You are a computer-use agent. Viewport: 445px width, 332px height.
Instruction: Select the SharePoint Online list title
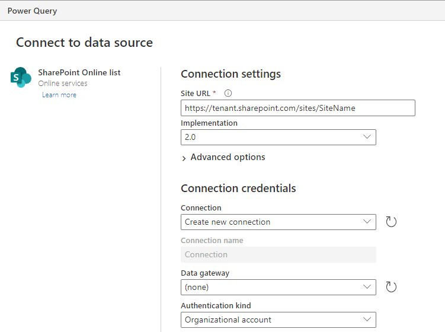pos(79,72)
